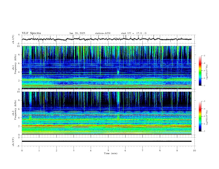Click time axis tick label '5'
Image resolution: width=219 pixels, height=169 pixels.
coord(108,150)
